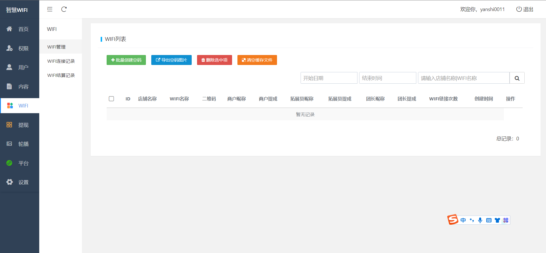The height and width of the screenshot is (253, 546).
Task: Click the page refresh icon
Action: 64,9
